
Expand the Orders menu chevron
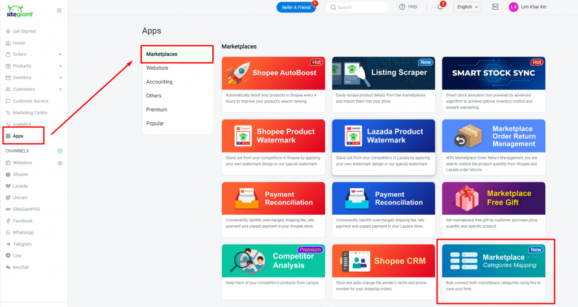(60, 55)
